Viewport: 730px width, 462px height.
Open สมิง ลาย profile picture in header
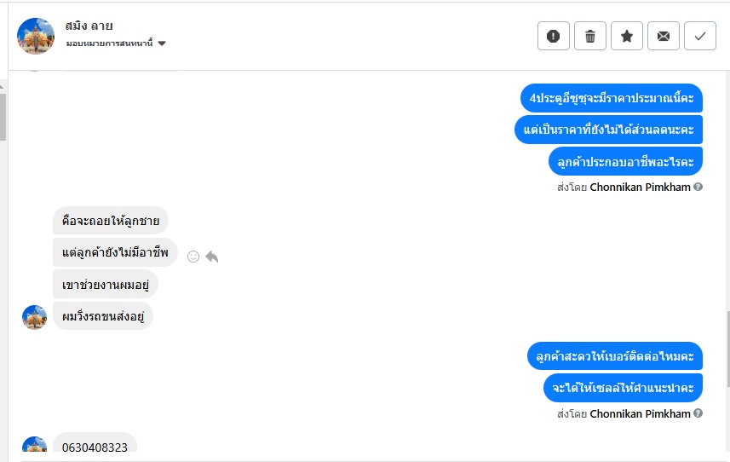[36, 36]
